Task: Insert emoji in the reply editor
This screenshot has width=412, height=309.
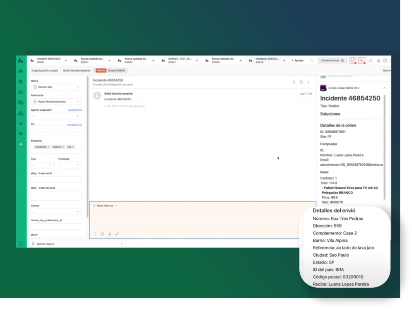Action: coord(102,234)
